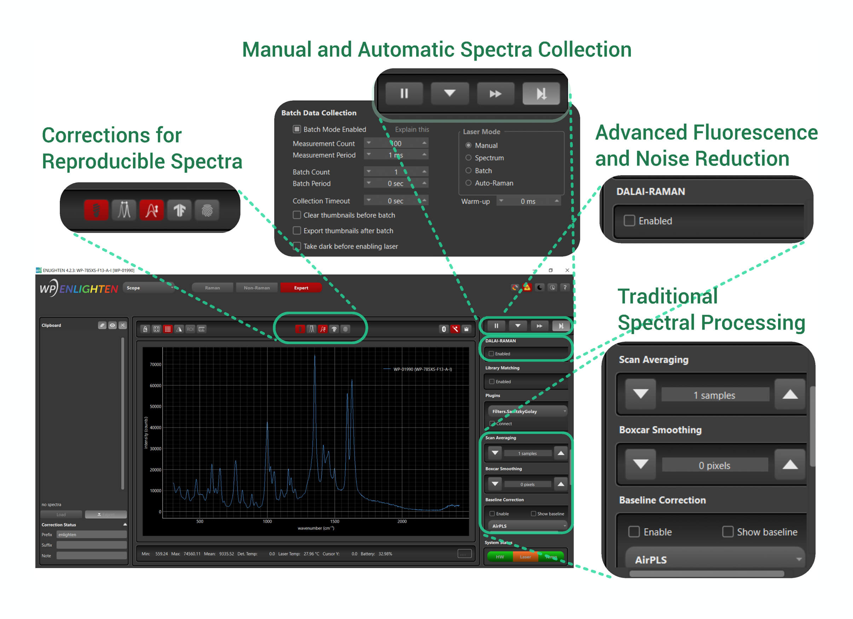Viewport: 853px width, 619px height.
Task: Click the laser warning triangle icon
Action: click(x=527, y=288)
